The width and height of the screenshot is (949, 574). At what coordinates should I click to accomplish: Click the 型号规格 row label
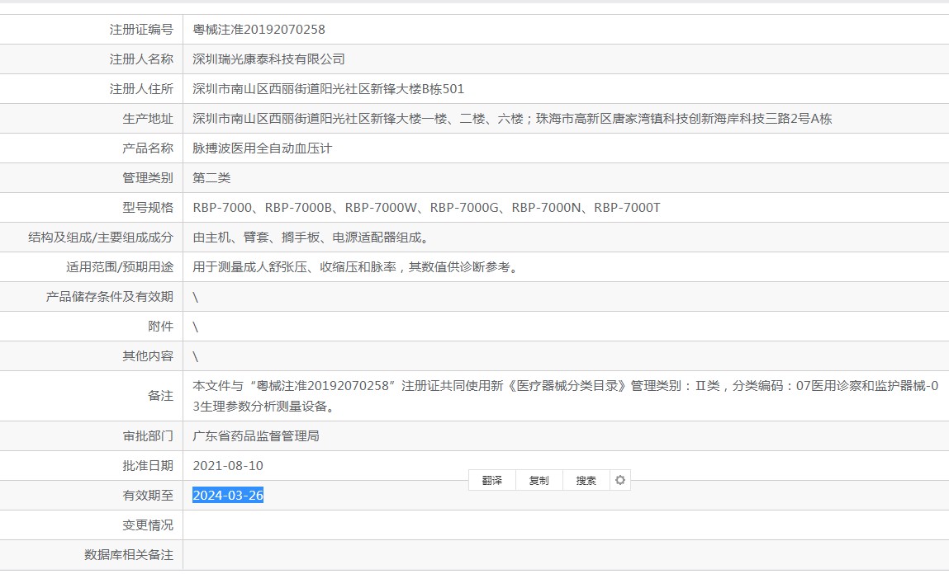pos(148,207)
